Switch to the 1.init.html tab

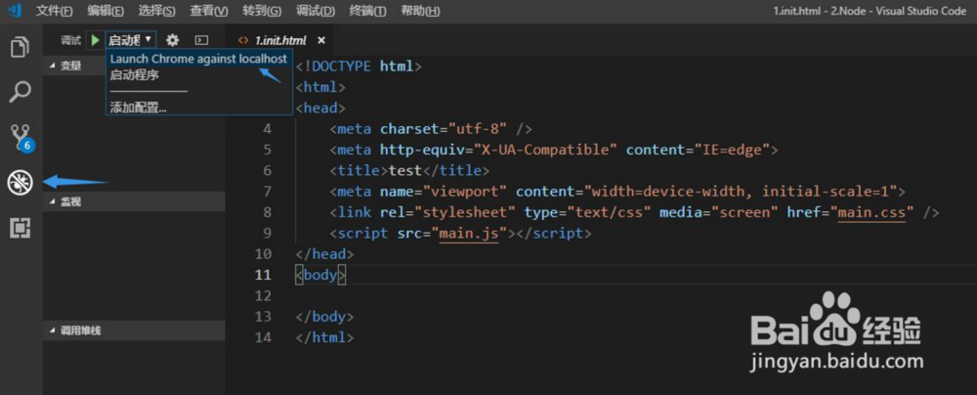(x=279, y=40)
